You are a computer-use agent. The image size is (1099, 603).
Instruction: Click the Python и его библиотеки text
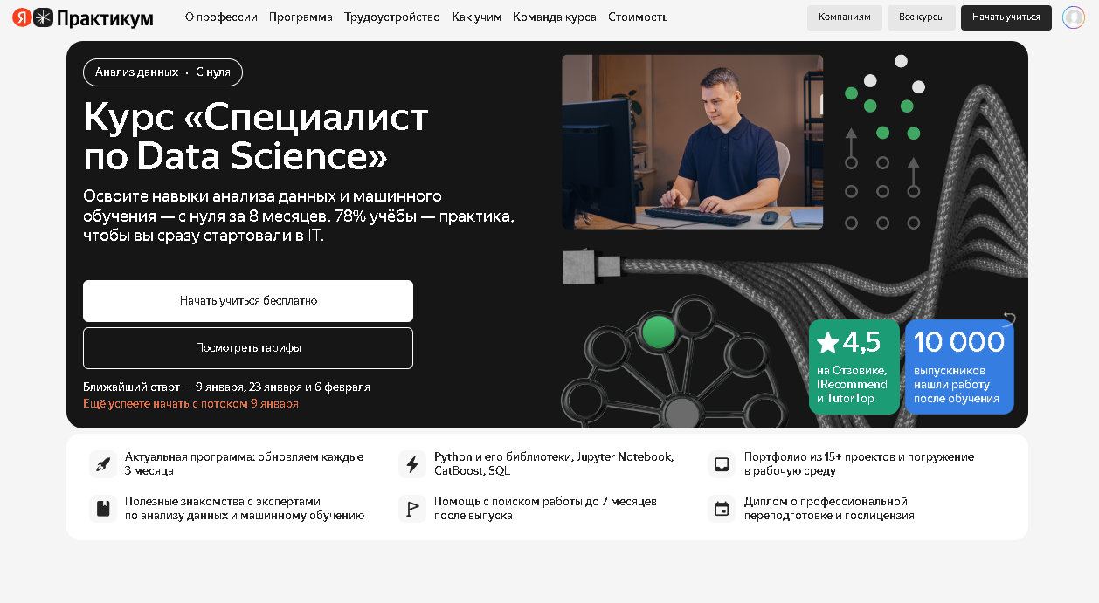(554, 463)
